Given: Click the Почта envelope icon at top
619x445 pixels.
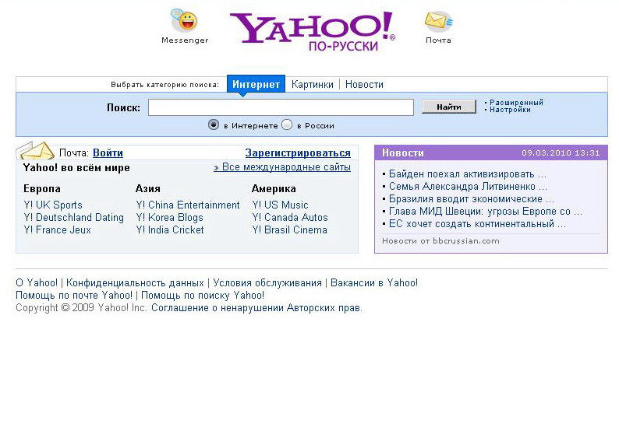Looking at the screenshot, I should [439, 22].
